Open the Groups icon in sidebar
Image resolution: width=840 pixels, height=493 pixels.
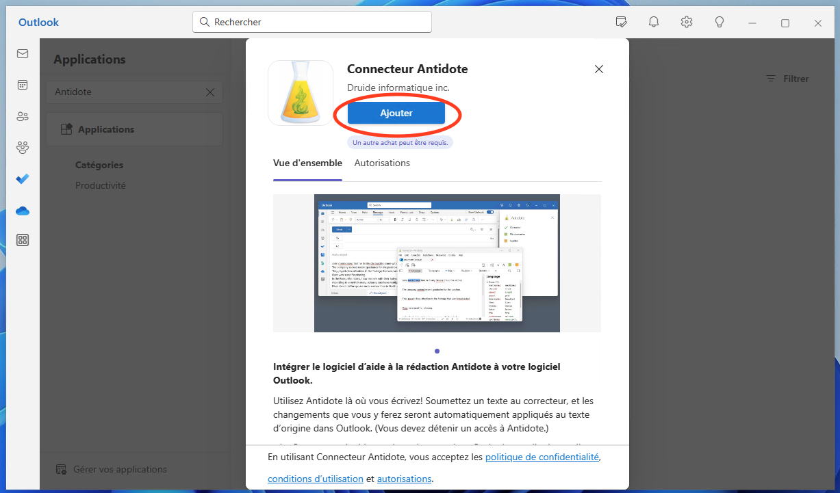coord(23,147)
